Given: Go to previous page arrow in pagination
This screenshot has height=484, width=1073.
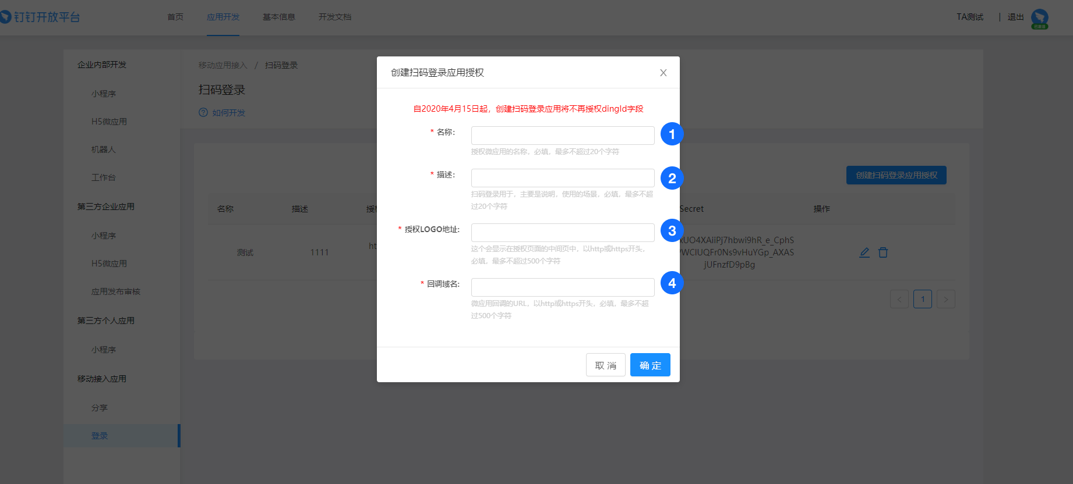Looking at the screenshot, I should tap(899, 300).
